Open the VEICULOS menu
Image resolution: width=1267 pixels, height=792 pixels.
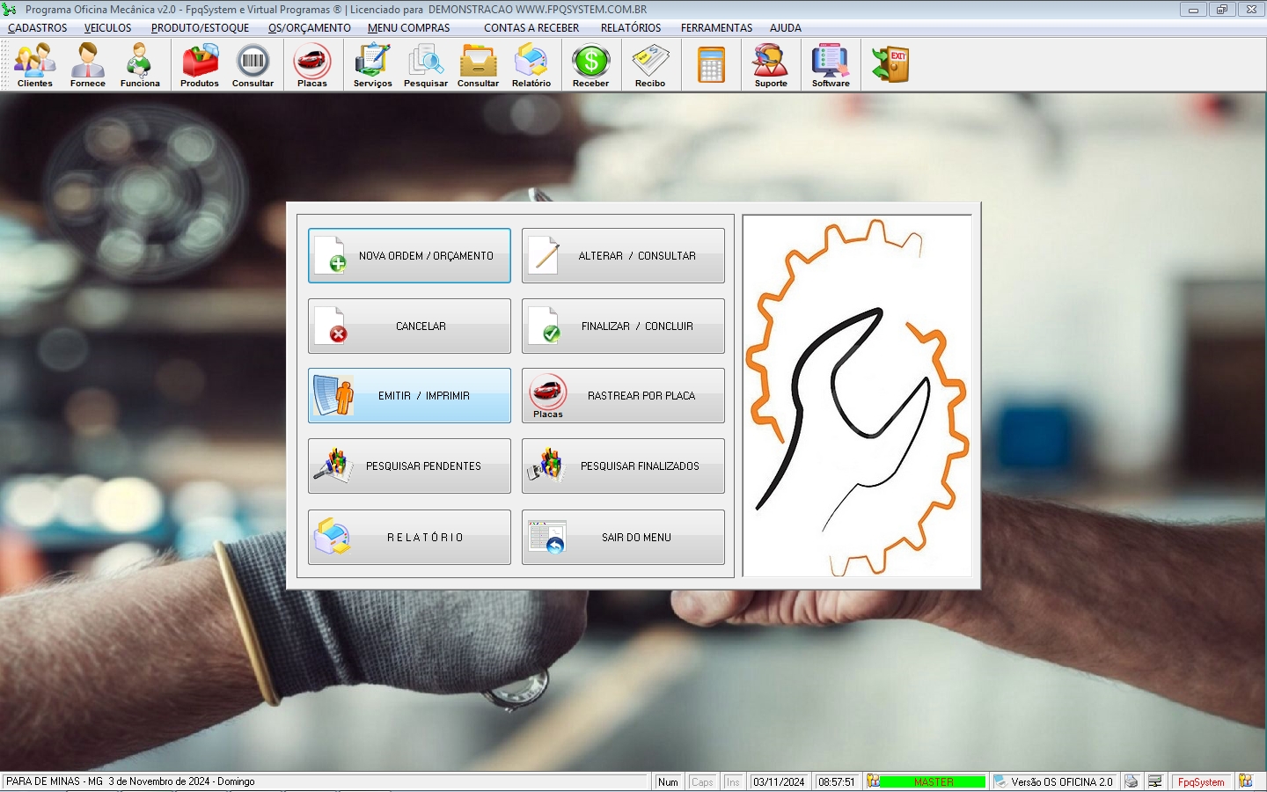108,28
